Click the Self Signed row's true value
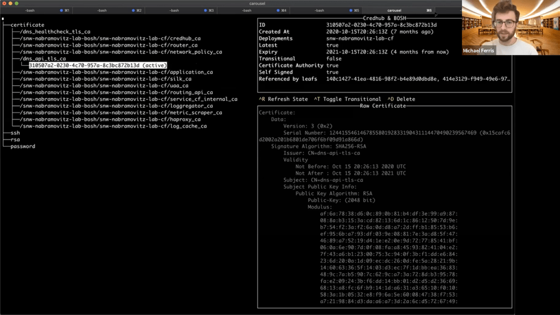The width and height of the screenshot is (560, 315). click(x=332, y=72)
